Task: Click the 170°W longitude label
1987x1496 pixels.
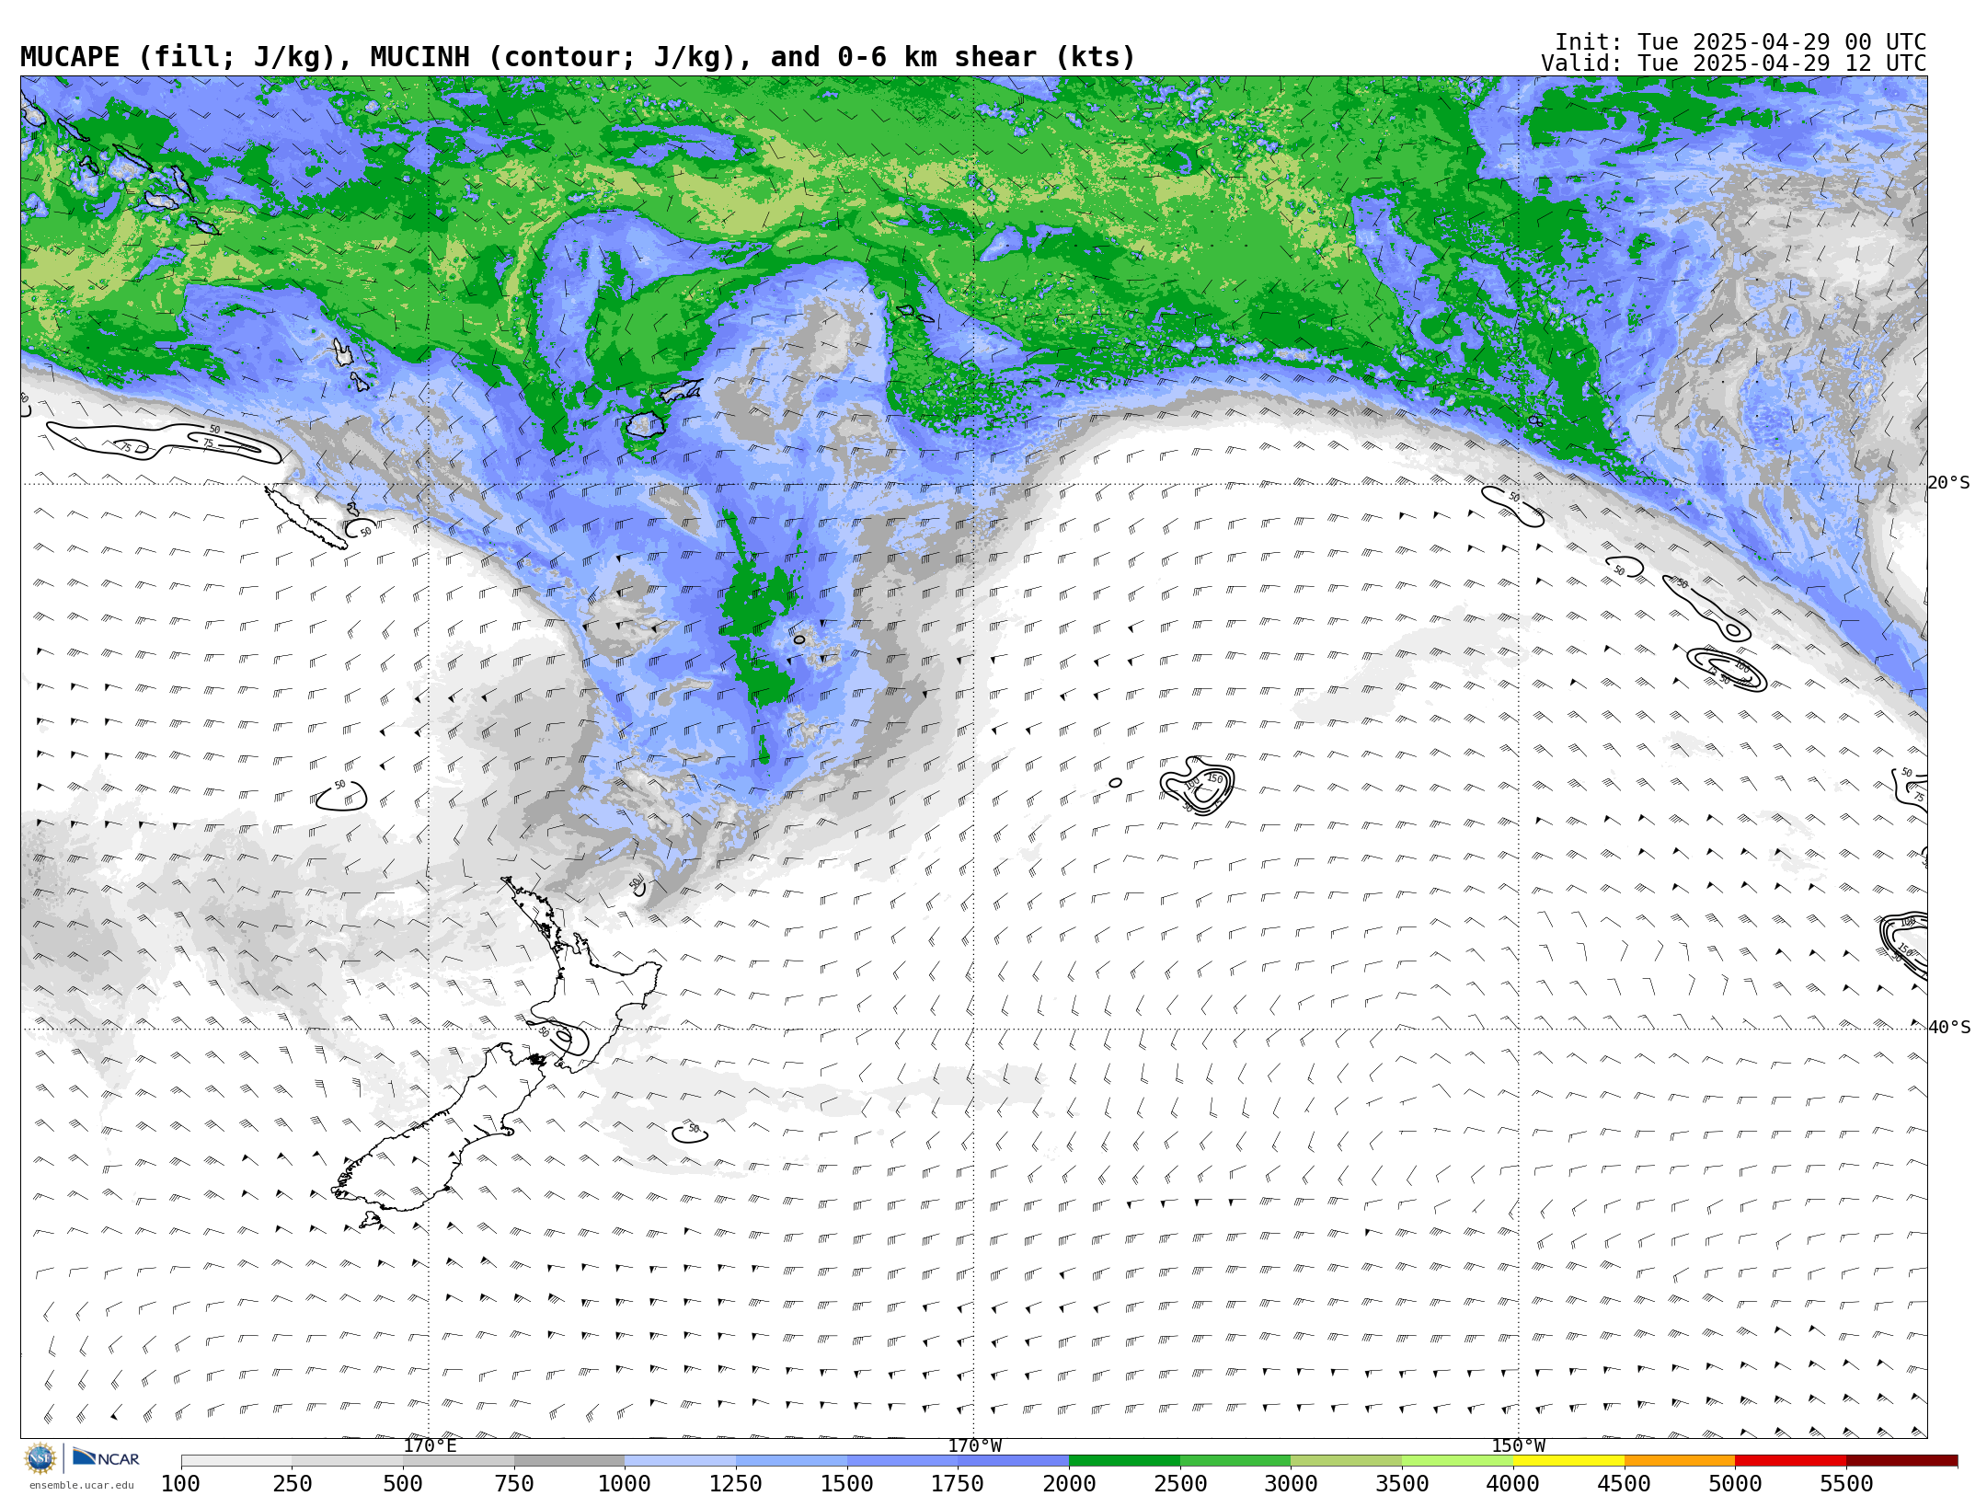Action: tap(974, 1445)
